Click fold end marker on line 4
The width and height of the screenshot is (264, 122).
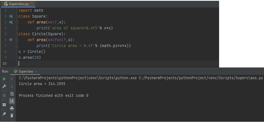click(x=17, y=28)
